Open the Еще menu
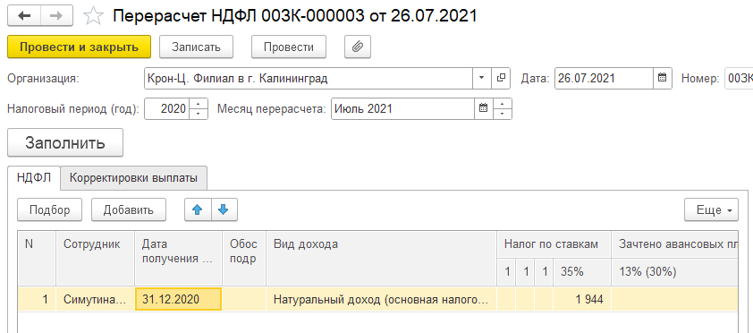The height and width of the screenshot is (333, 753). click(x=711, y=210)
